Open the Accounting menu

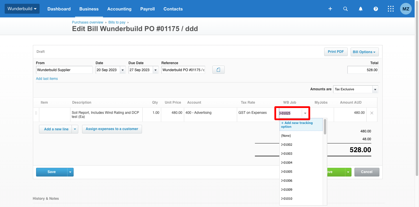[x=119, y=9]
